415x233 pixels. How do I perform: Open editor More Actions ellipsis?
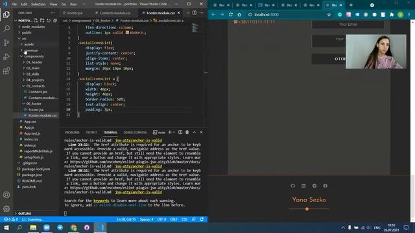click(202, 13)
